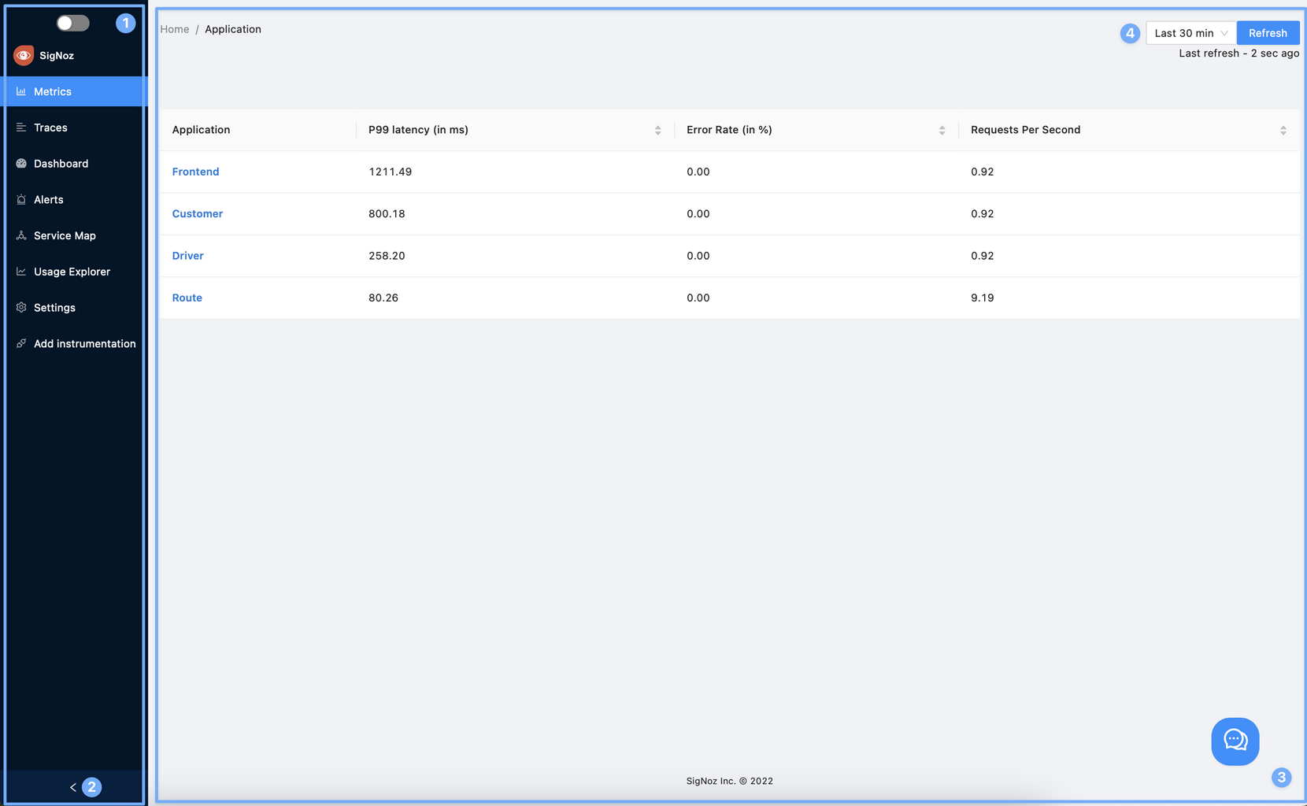Click Customer latency value 800.18

[x=387, y=213]
